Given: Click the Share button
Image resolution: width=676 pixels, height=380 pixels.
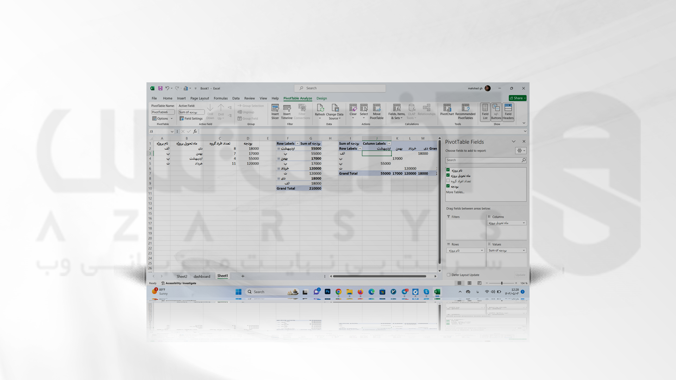Looking at the screenshot, I should [x=518, y=98].
